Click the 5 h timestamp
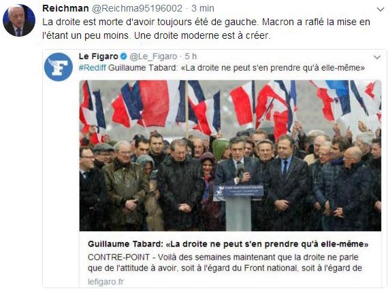388x293 pixels. 191,56
